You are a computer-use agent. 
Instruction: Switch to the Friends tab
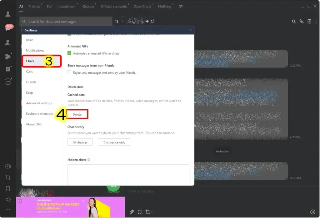tap(34, 6)
